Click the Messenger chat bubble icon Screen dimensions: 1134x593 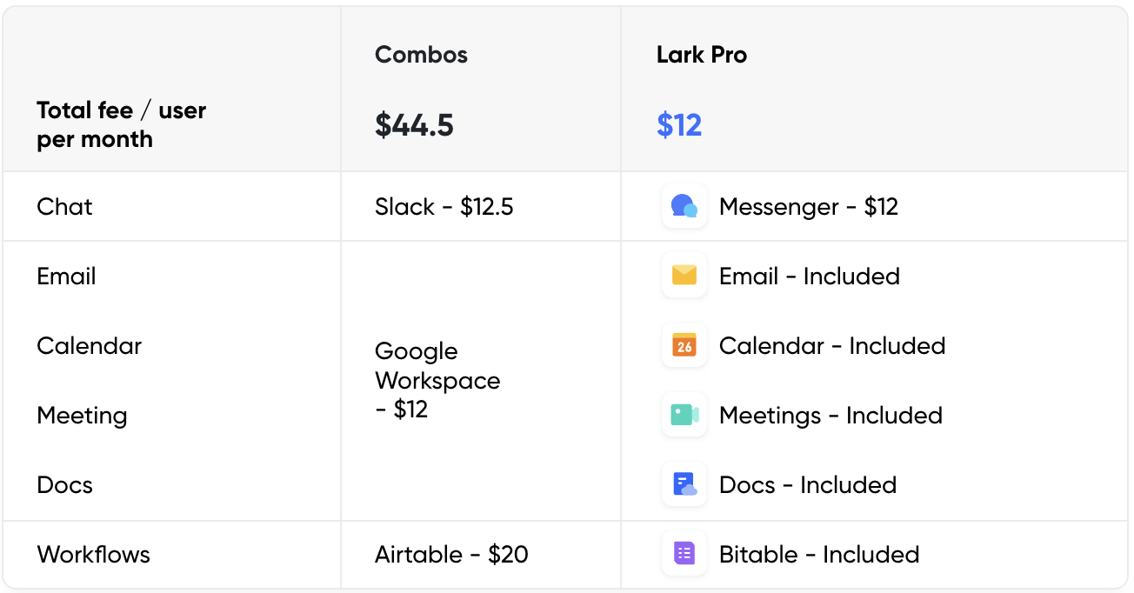tap(684, 207)
